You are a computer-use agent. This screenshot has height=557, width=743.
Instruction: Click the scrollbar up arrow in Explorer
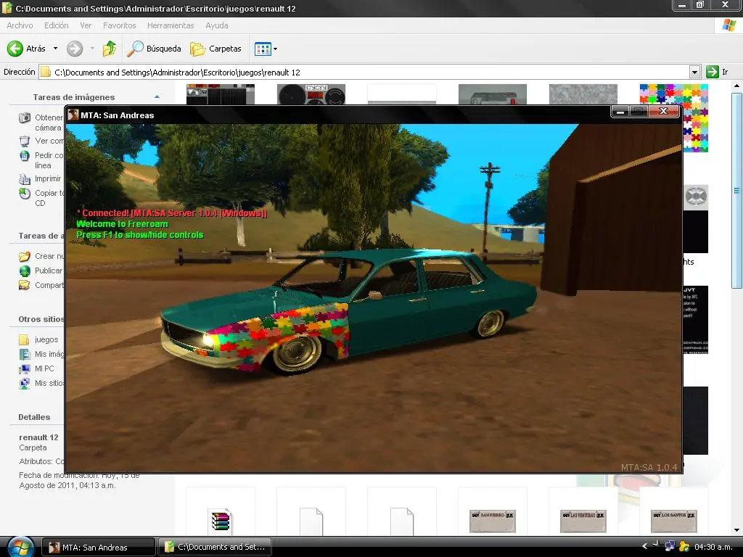pos(736,86)
